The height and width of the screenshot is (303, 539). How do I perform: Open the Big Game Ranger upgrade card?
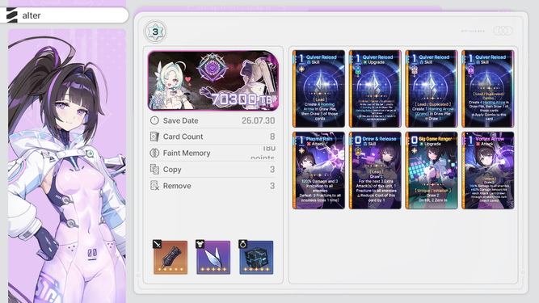432,170
